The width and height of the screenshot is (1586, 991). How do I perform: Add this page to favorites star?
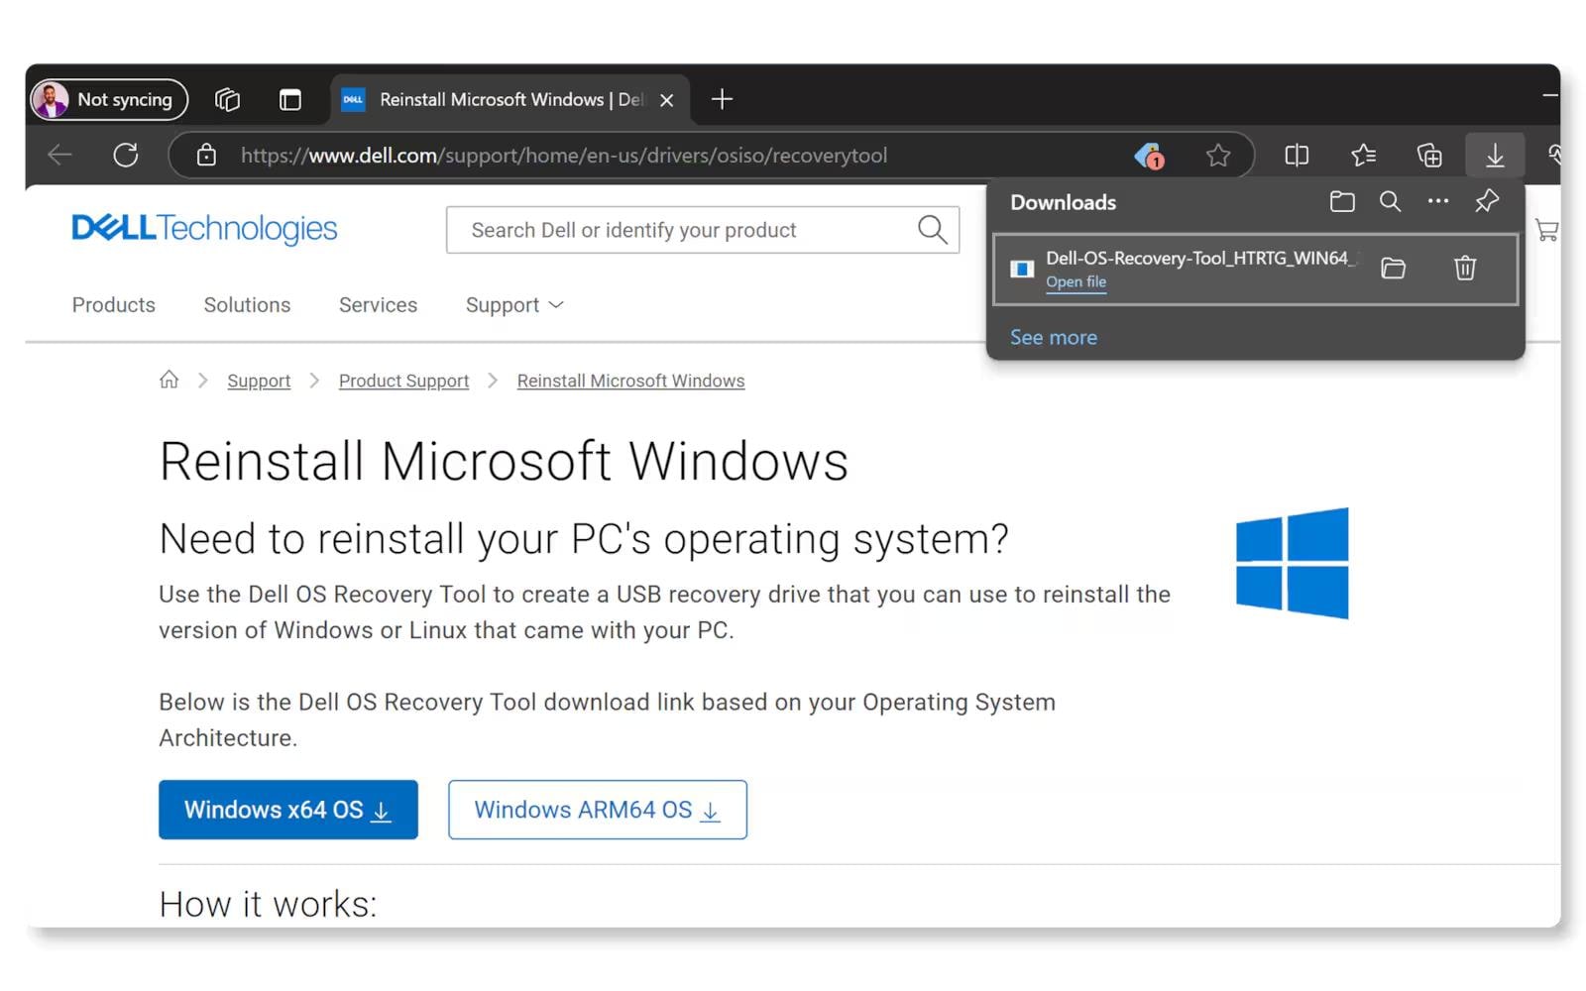click(x=1218, y=156)
